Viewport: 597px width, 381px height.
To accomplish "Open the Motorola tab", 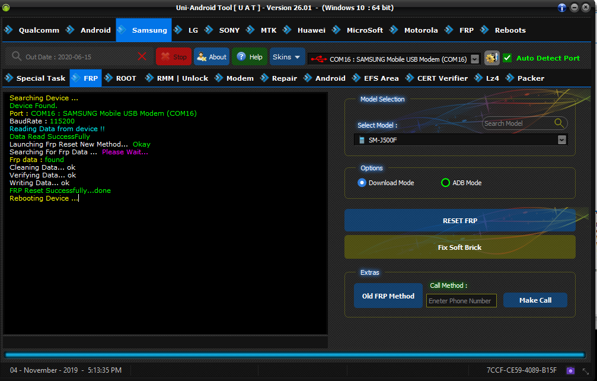I will [x=414, y=30].
